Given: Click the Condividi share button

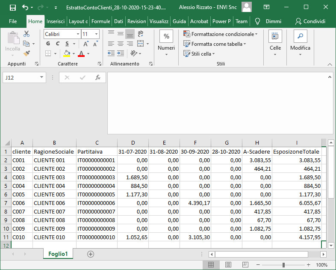Looking at the screenshot, I should click(310, 21).
